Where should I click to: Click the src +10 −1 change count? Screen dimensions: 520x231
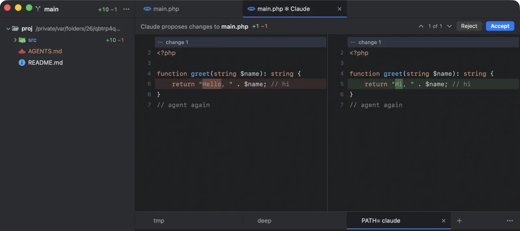pos(115,40)
